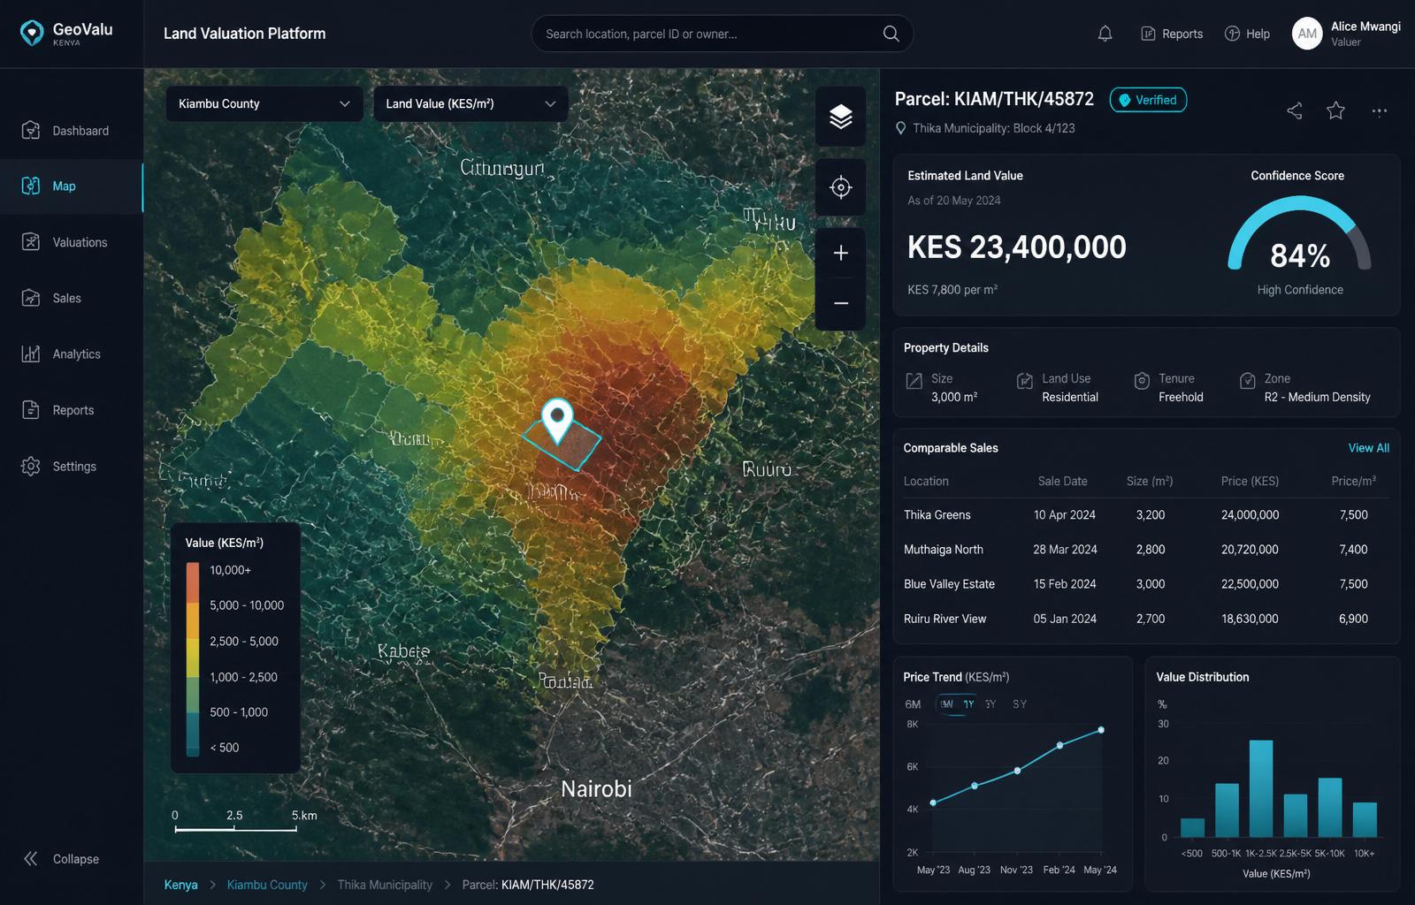Screen dimensions: 1415x905
Task: Select the Muthaiga North comparable row
Action: [x=1146, y=550]
